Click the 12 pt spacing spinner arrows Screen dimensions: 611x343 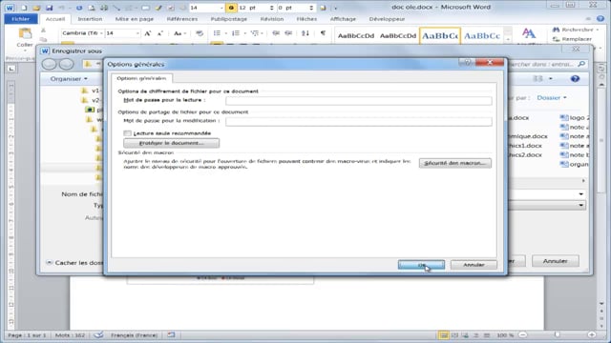click(271, 8)
